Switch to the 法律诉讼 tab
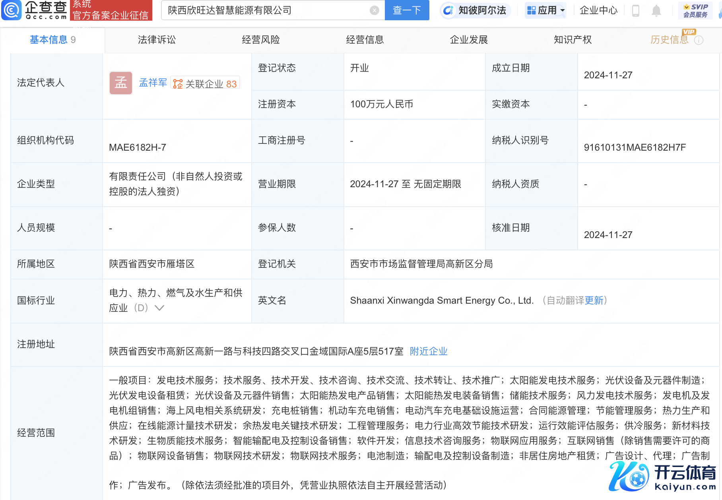This screenshot has width=722, height=500. point(157,40)
